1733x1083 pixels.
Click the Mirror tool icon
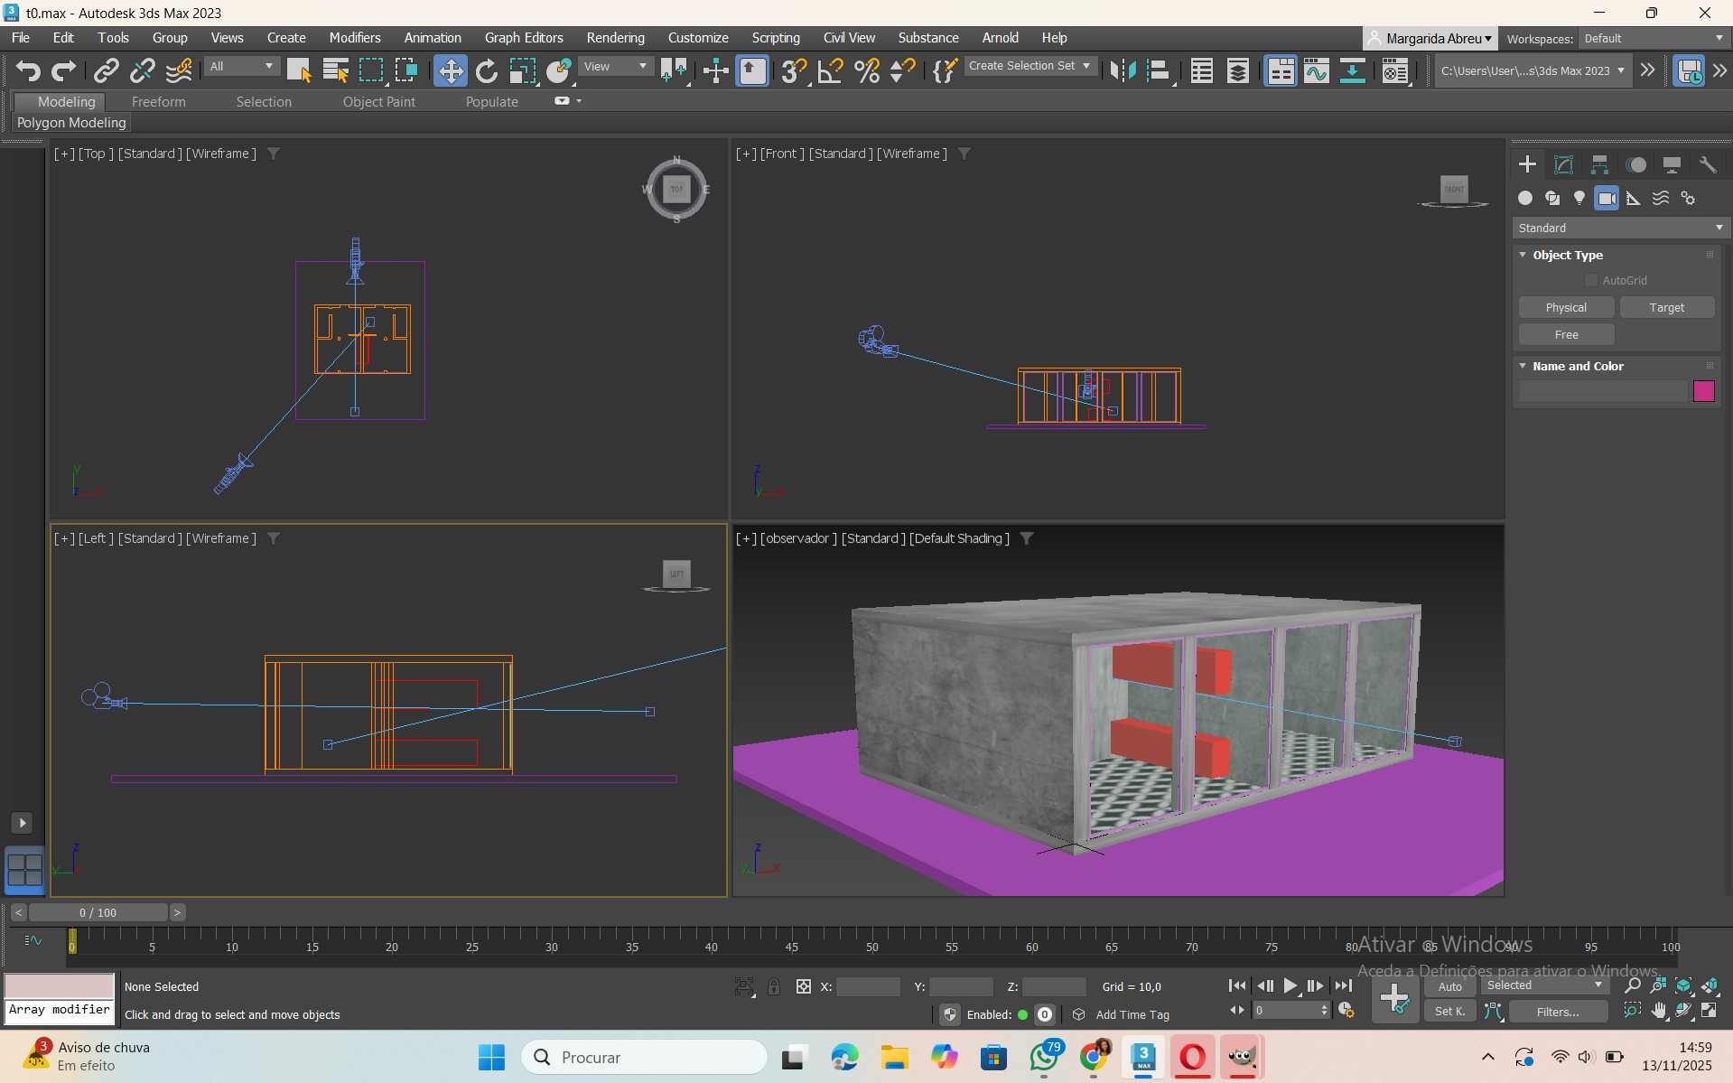(x=1123, y=70)
